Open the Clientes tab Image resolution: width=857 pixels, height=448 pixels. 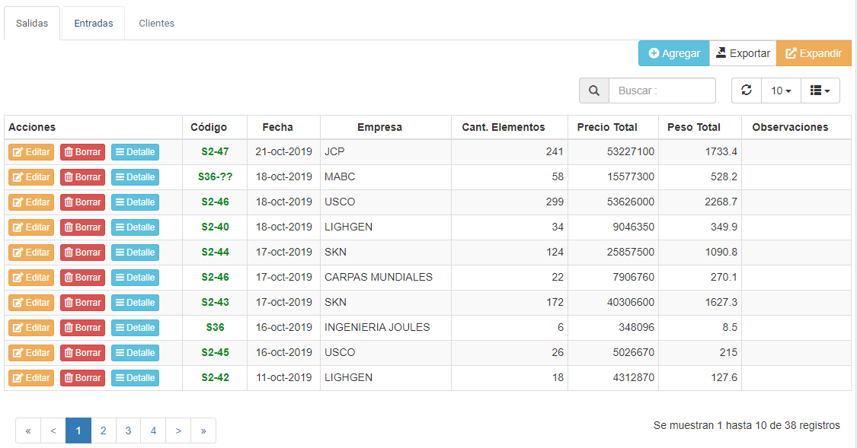156,24
